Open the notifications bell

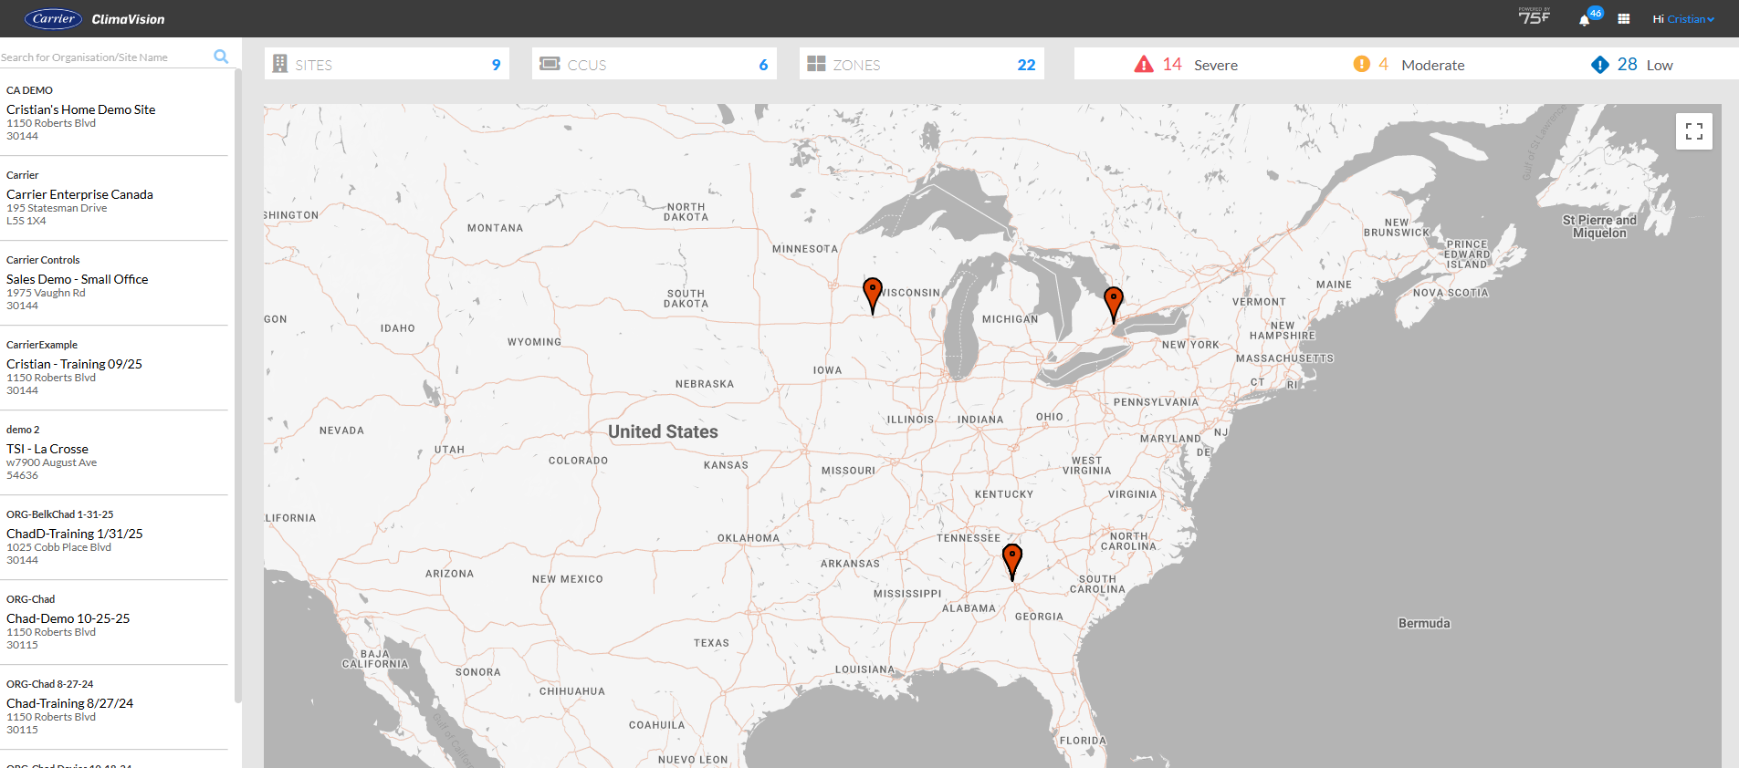(x=1584, y=20)
